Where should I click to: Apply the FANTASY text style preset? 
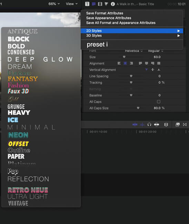click(x=23, y=79)
